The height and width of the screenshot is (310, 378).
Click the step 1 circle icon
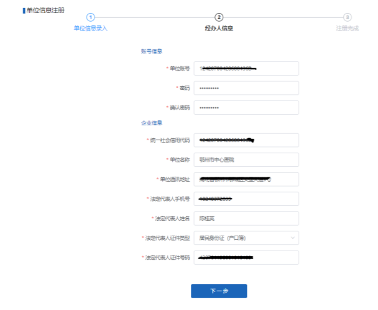(91, 17)
